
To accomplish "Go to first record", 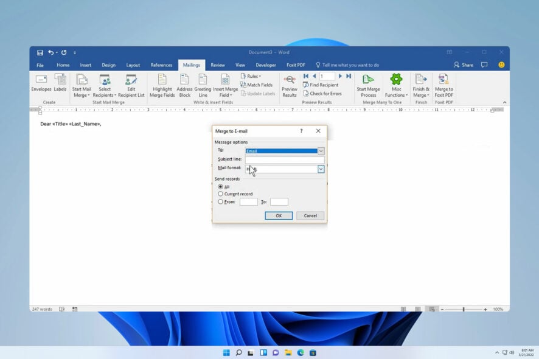I will click(x=306, y=76).
